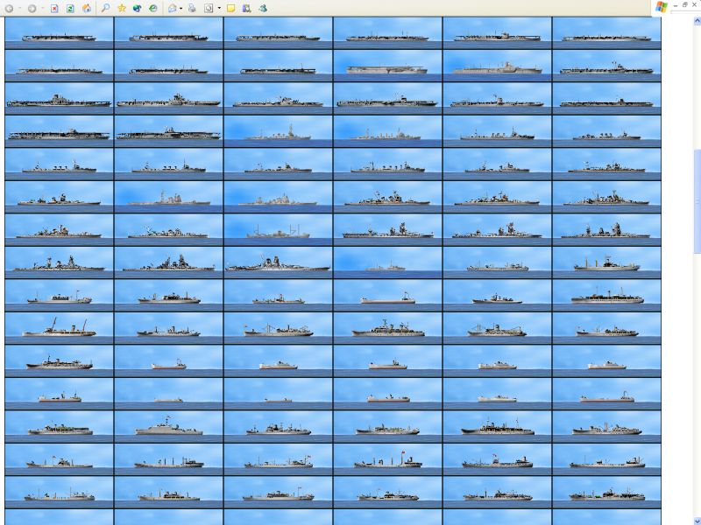
Task: Click the scrollbar down arrow
Action: pyautogui.click(x=697, y=521)
